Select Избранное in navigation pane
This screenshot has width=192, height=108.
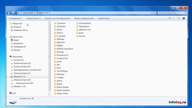point(17,23)
